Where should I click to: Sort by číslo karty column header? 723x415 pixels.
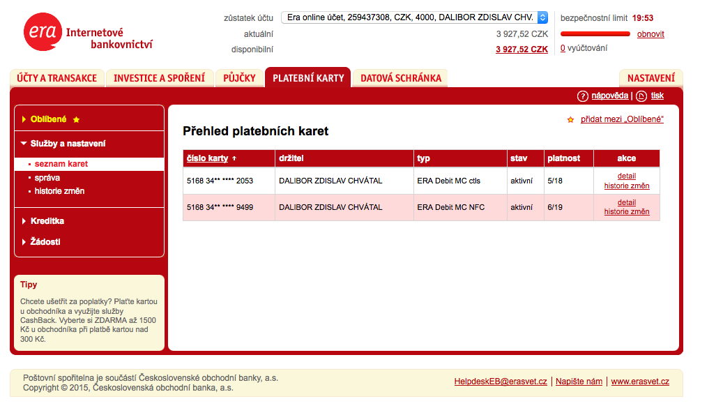click(x=208, y=158)
